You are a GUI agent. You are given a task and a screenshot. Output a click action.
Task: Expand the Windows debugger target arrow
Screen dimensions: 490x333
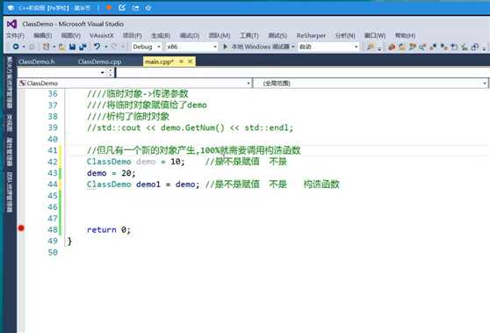[293, 47]
